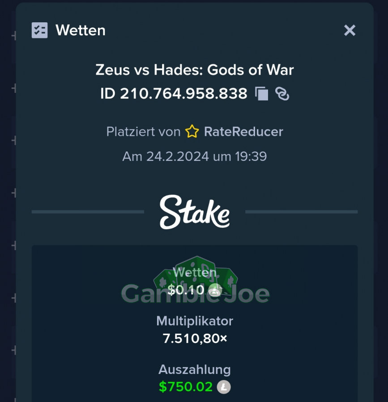Click the Platziert von label
Image resolution: width=388 pixels, height=402 pixels.
pyautogui.click(x=143, y=132)
